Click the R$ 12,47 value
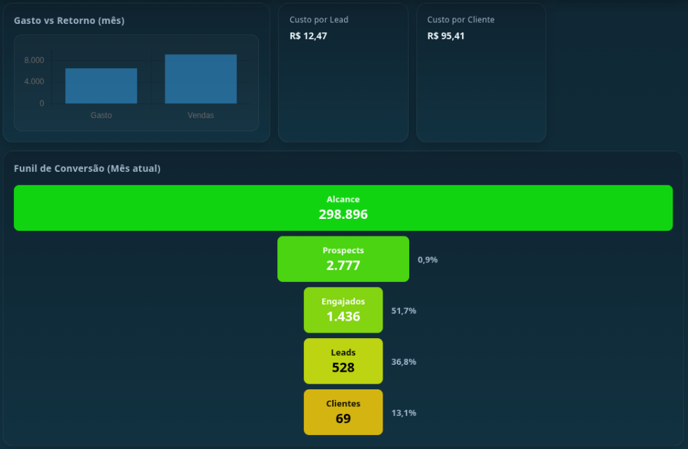This screenshot has width=688, height=449. point(308,36)
